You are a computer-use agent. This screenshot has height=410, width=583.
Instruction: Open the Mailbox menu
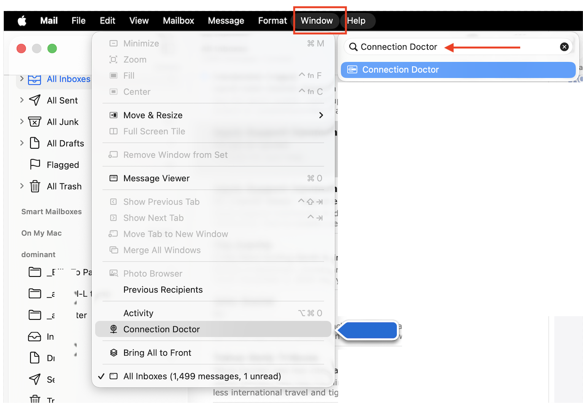(x=178, y=21)
